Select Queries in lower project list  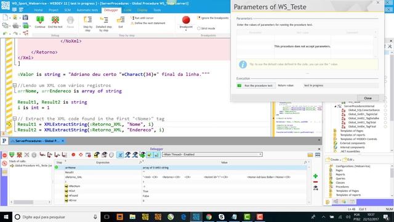(x=340, y=178)
